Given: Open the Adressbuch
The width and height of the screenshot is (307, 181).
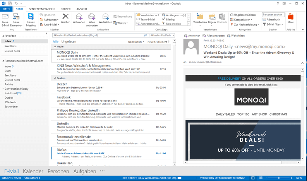Looking at the screenshot, I should (x=271, y=19).
